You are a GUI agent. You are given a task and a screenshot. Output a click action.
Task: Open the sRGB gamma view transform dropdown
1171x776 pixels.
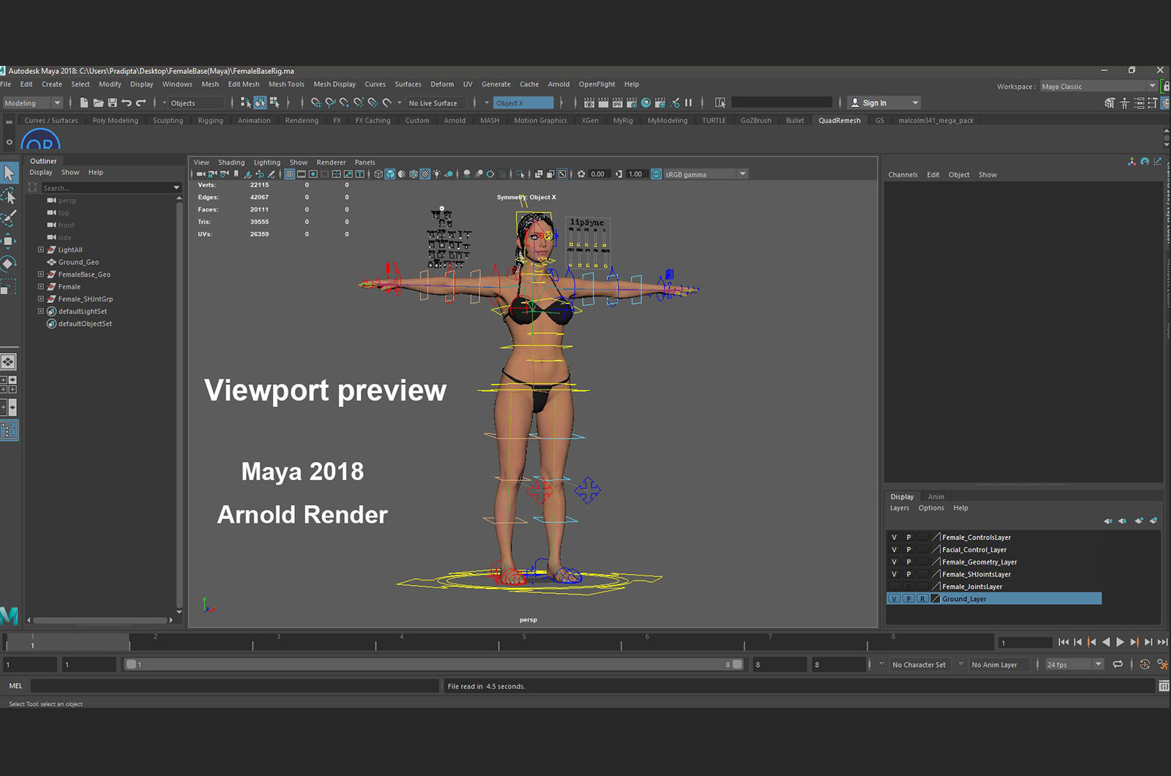[x=706, y=174]
